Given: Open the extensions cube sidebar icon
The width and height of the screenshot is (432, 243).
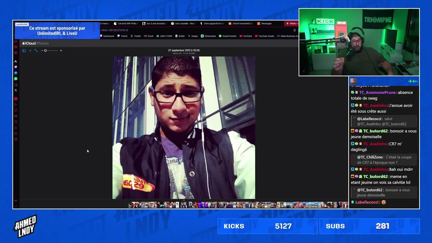Looking at the screenshot, I should click(16, 133).
